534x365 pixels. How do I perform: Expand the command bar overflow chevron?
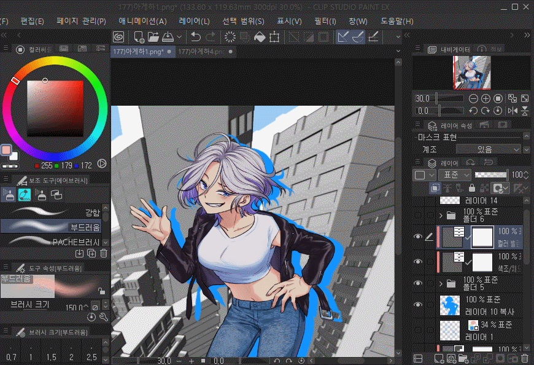pyautogui.click(x=398, y=37)
